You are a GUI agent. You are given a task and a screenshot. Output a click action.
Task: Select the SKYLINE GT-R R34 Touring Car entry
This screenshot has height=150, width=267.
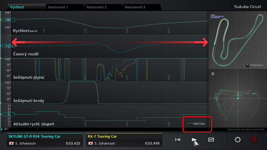(x=45, y=140)
